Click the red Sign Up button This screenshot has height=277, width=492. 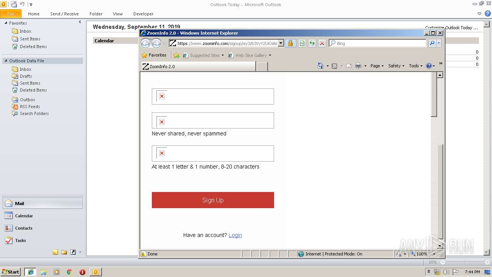(x=213, y=200)
